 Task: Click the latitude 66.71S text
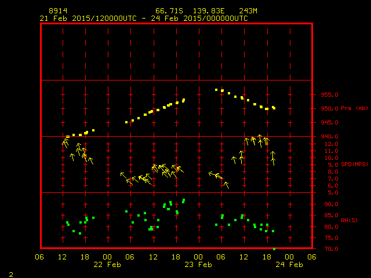point(169,11)
